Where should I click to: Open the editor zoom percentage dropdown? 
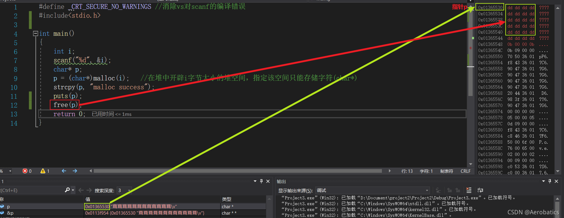coord(10,171)
